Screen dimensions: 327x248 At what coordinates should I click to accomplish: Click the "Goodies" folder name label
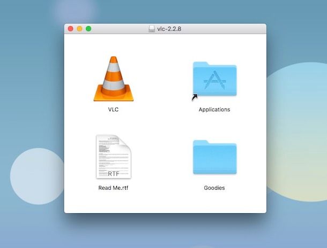coord(214,188)
